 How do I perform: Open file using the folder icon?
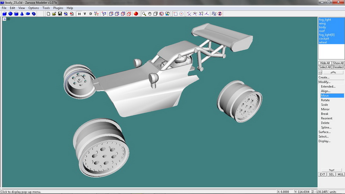[54, 14]
